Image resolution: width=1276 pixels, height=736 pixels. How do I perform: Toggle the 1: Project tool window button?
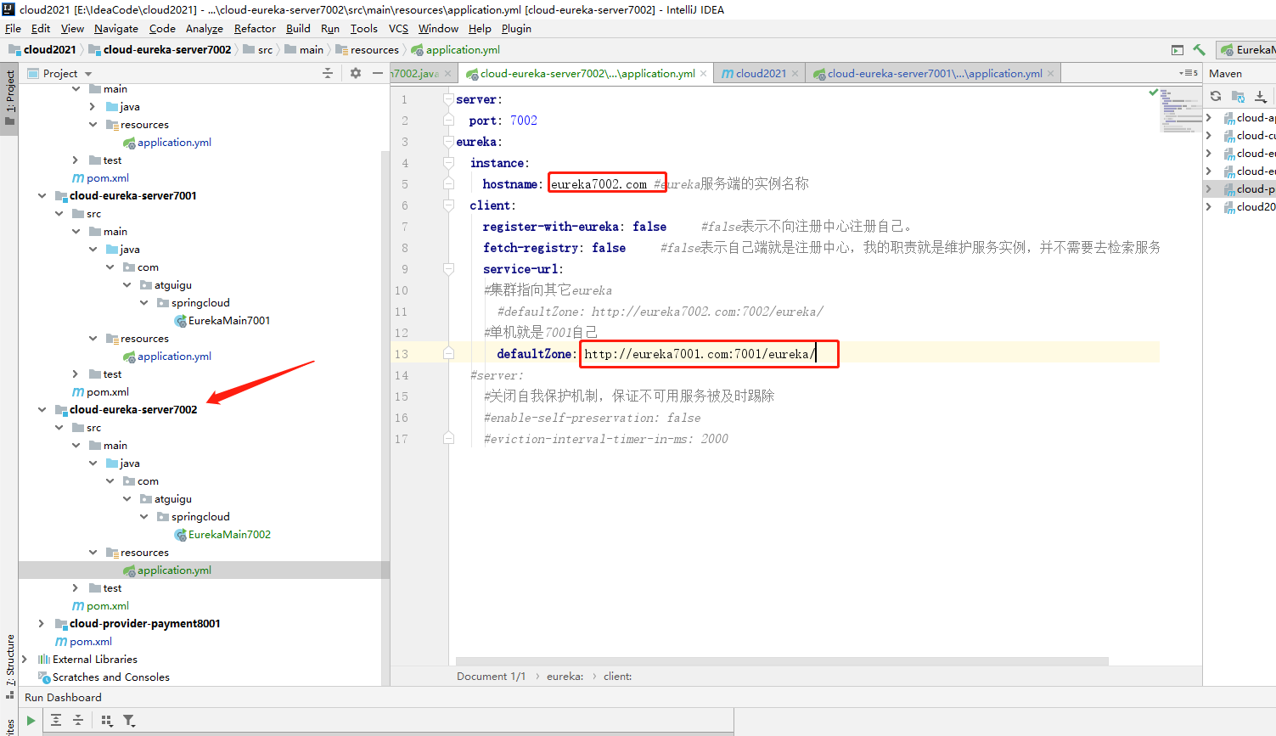[x=9, y=97]
